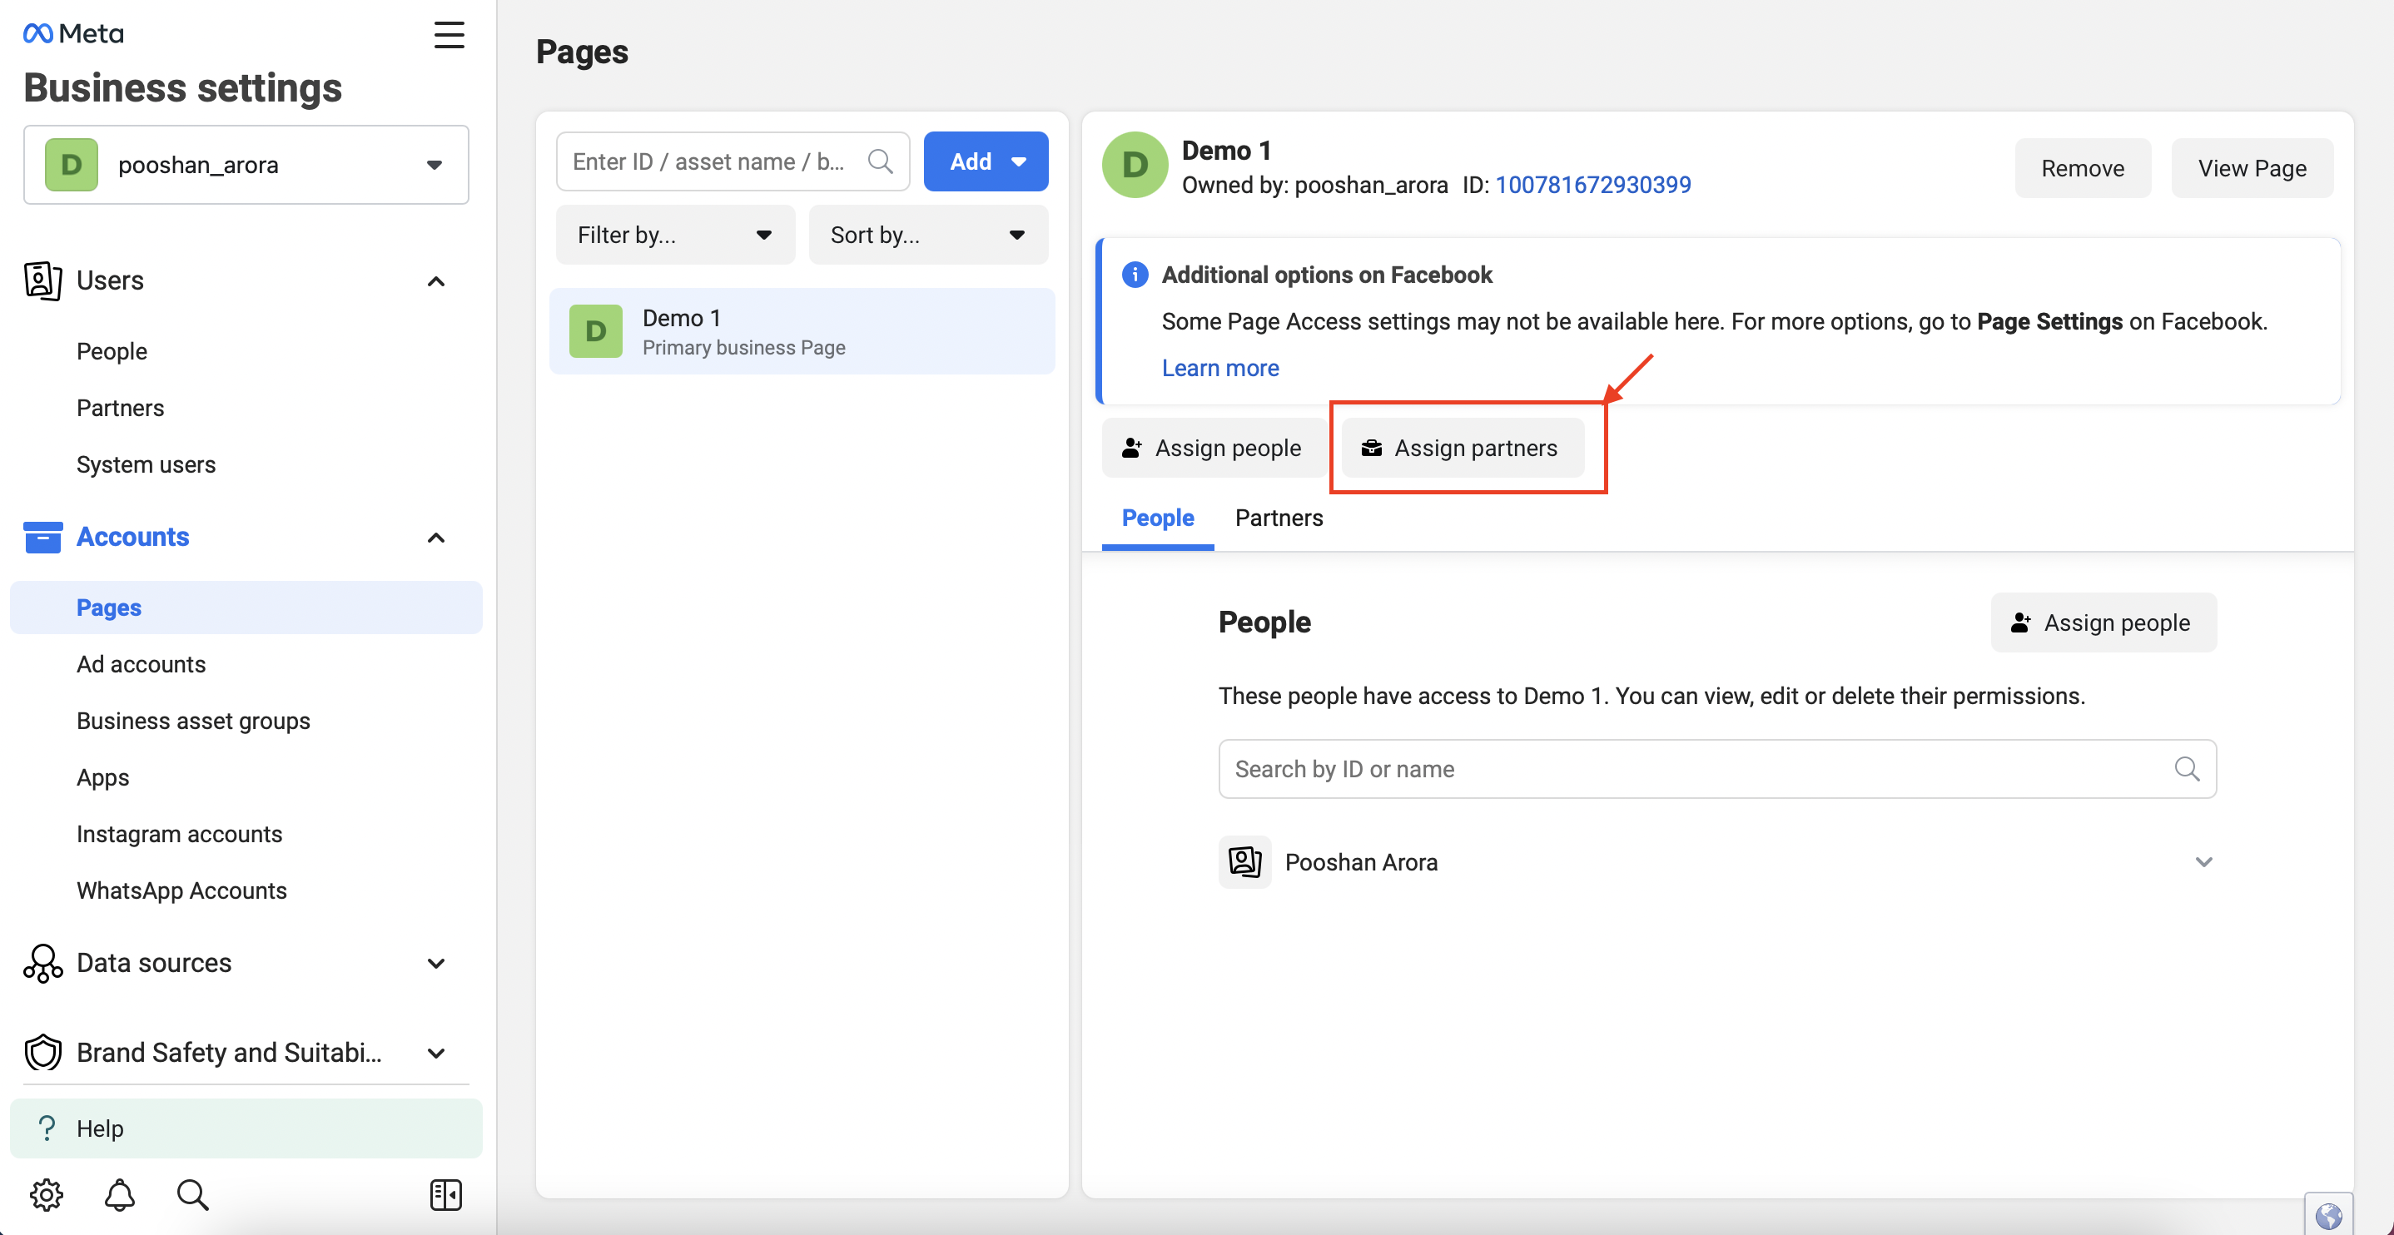Click the blue info icon in notice

[1135, 275]
